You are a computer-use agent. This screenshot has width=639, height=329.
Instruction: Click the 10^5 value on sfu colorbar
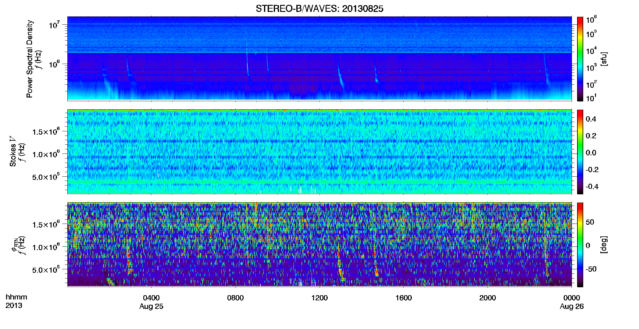tap(591, 34)
